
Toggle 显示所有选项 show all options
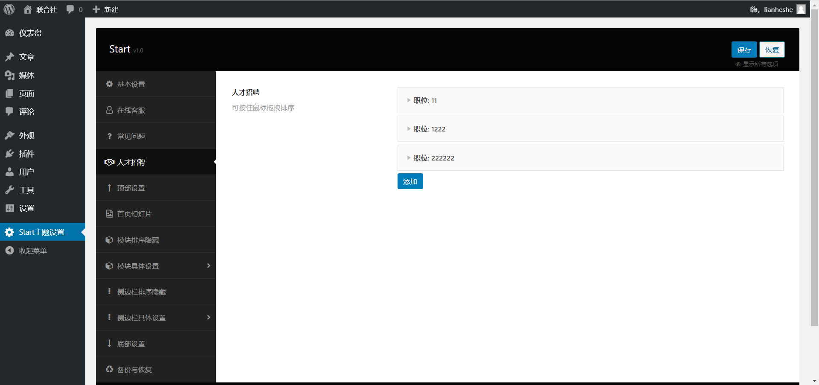757,64
